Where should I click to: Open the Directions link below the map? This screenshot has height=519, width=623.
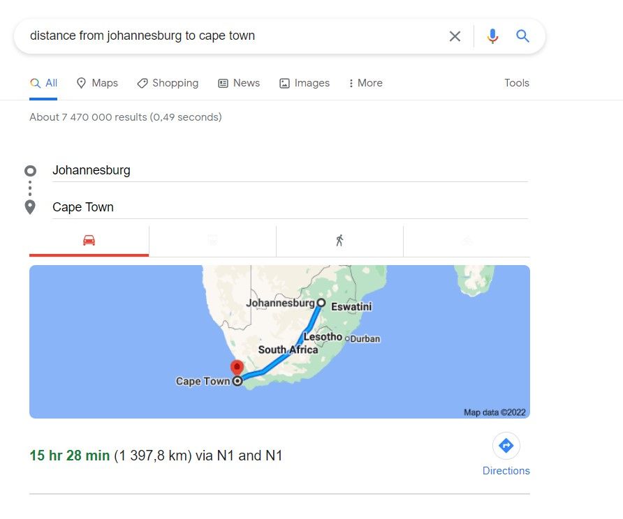pyautogui.click(x=506, y=471)
